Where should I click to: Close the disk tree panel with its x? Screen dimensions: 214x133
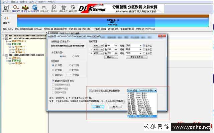(x=46, y=33)
